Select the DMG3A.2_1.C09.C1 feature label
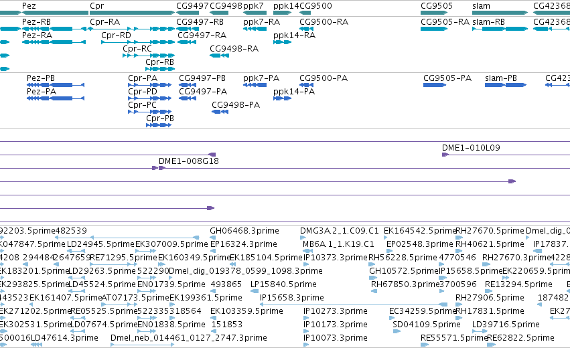Image resolution: width=570 pixels, height=348 pixels. coord(339,231)
